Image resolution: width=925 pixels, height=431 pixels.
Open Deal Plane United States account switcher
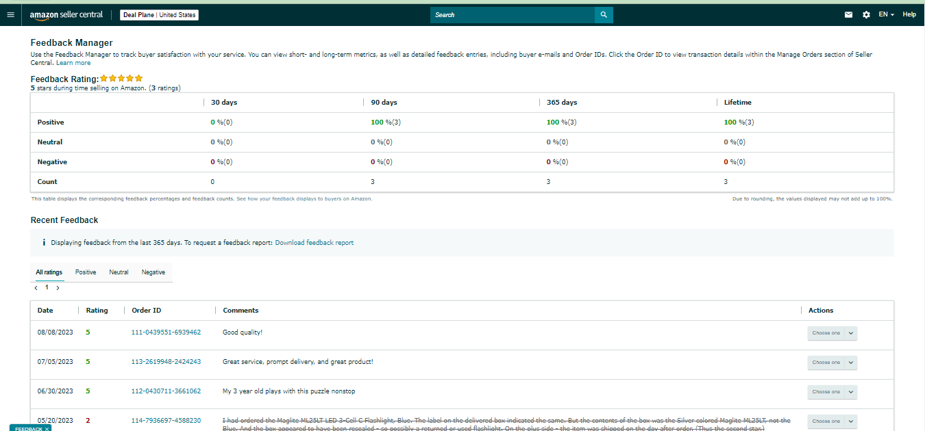159,14
